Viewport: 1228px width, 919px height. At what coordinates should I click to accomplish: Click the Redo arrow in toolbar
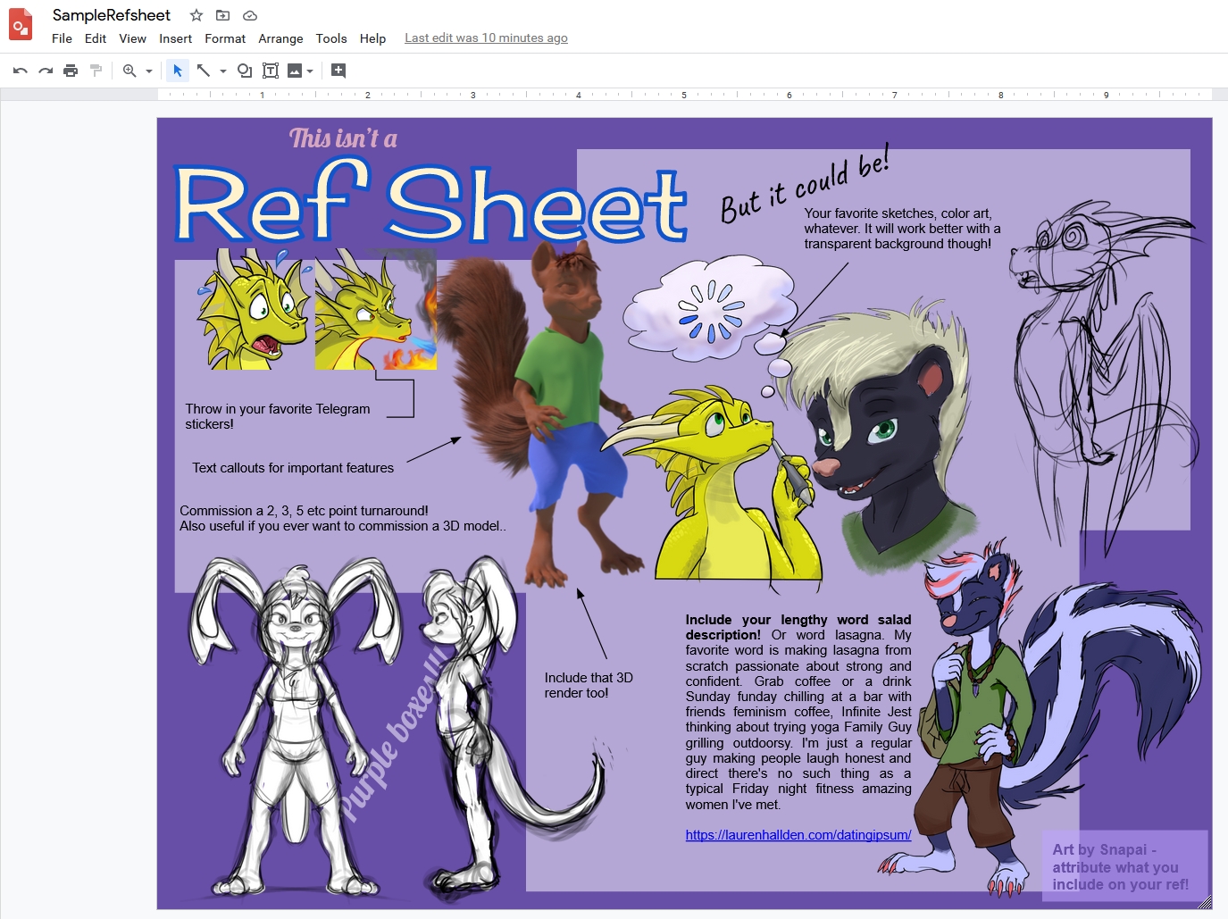(46, 71)
